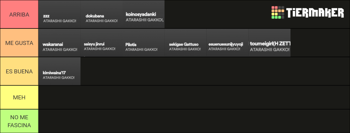Click the TIERMAKER wordmark text
Screen dimensions: 350x133
click(315, 13)
